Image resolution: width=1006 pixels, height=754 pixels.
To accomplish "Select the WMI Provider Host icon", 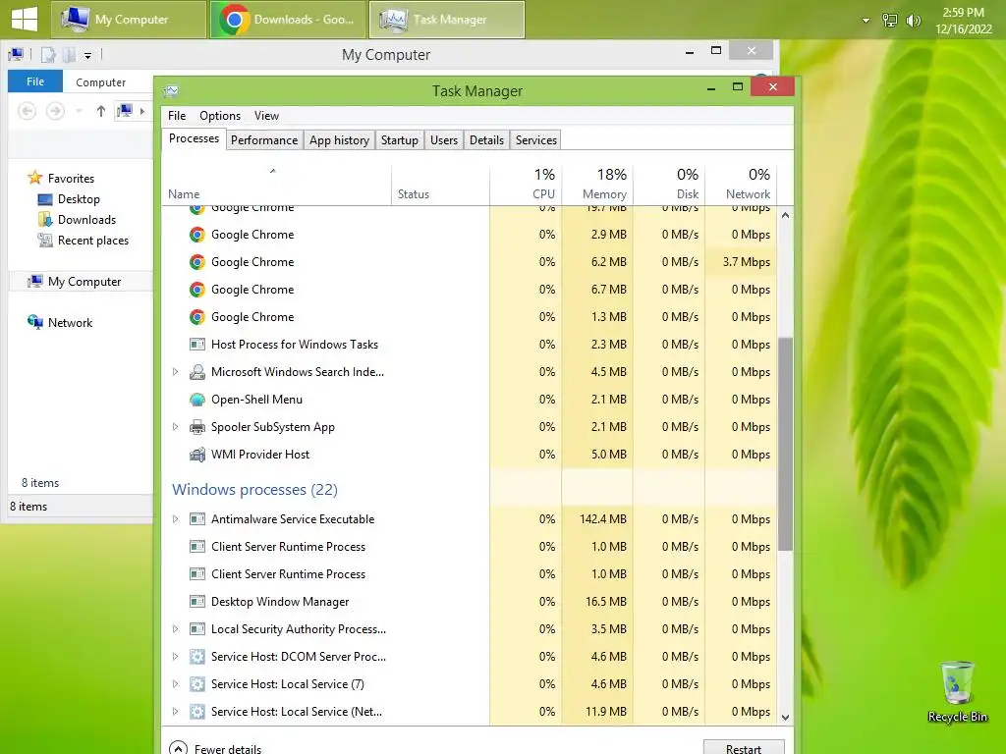I will click(x=196, y=455).
